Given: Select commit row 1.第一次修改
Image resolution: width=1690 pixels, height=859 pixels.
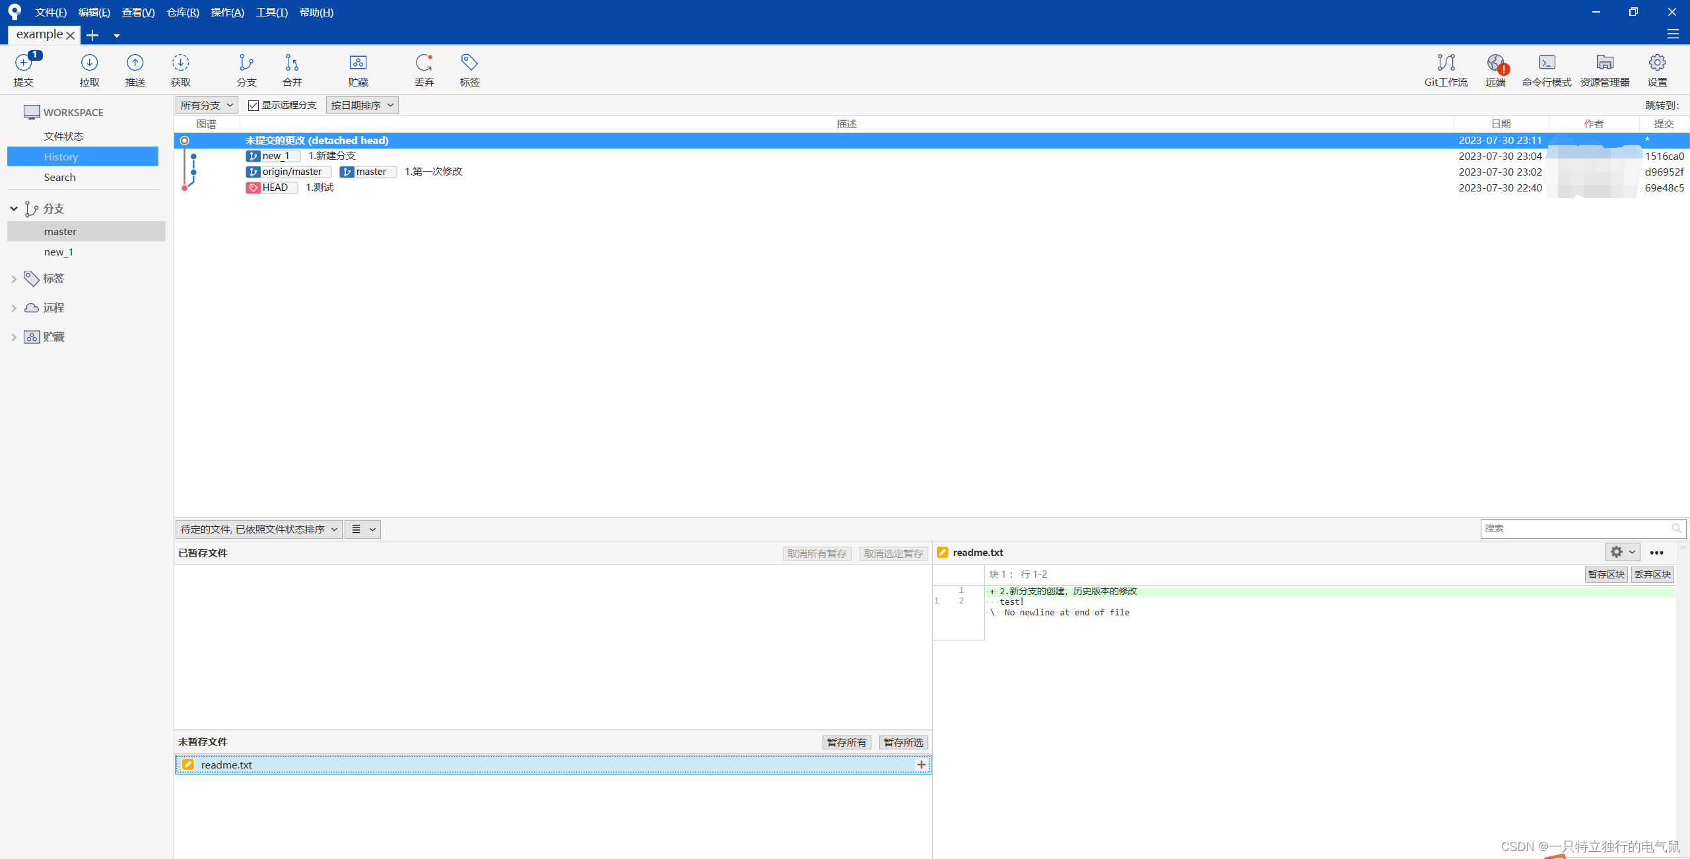Looking at the screenshot, I should [x=931, y=172].
